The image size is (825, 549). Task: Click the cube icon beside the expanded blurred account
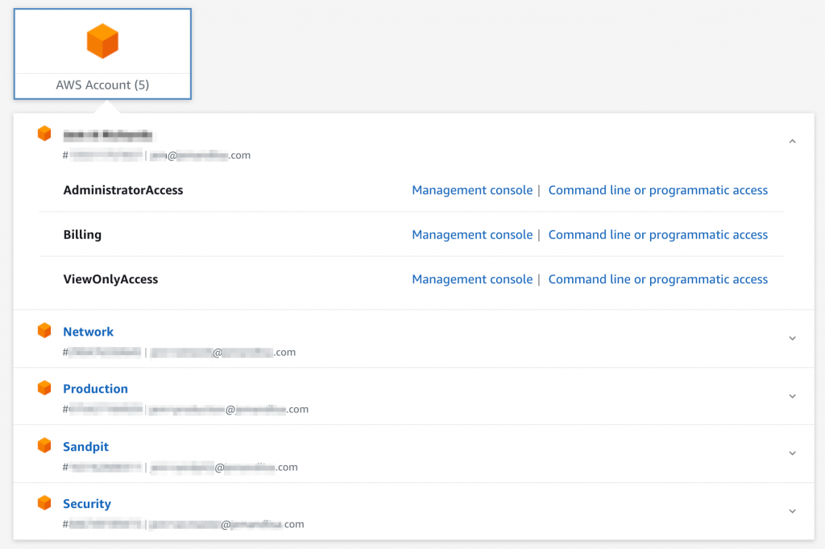(44, 134)
